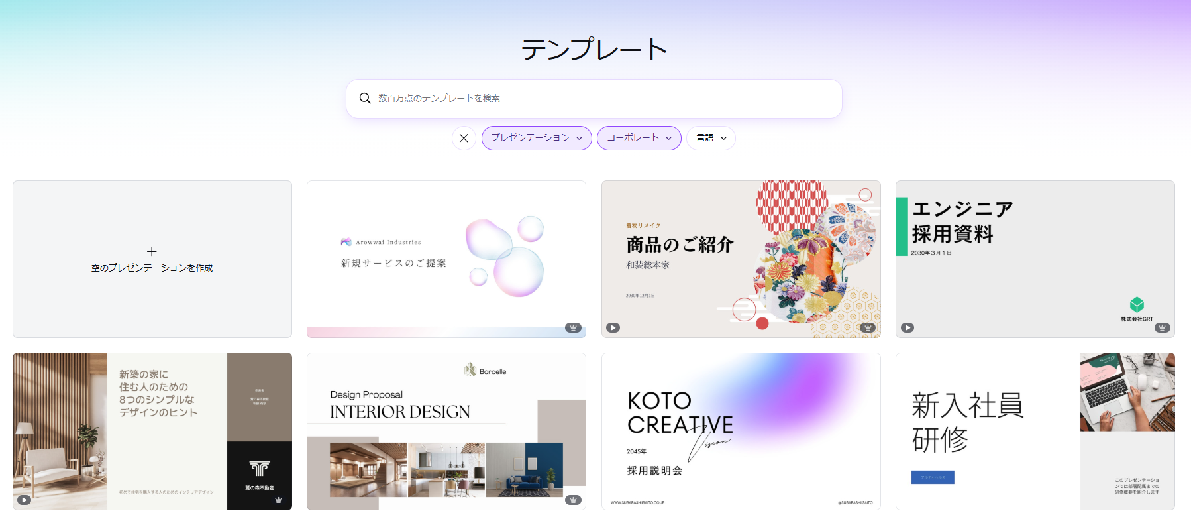
Task: Open the Design Proposal INTERIOR DESIGN template
Action: pyautogui.click(x=446, y=431)
